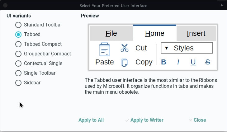
Task: Select the Standard Toolbar radio option
Action: click(18, 25)
